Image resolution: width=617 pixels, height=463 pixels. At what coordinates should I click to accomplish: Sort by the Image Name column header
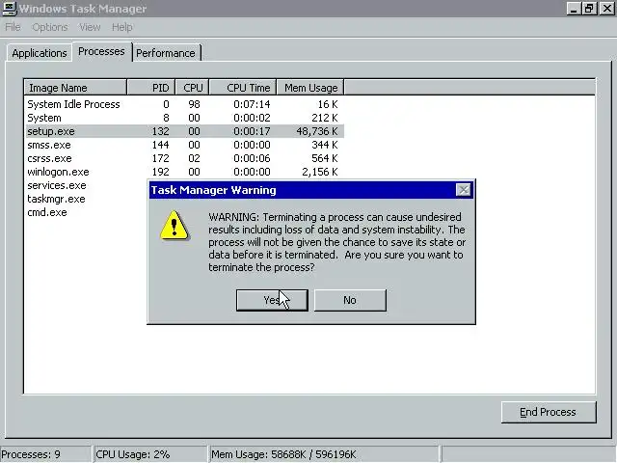[x=75, y=88]
